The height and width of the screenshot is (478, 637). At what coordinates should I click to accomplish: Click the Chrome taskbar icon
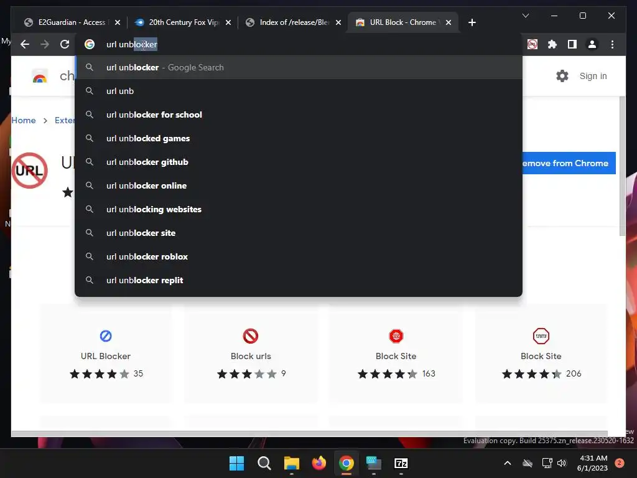346,463
